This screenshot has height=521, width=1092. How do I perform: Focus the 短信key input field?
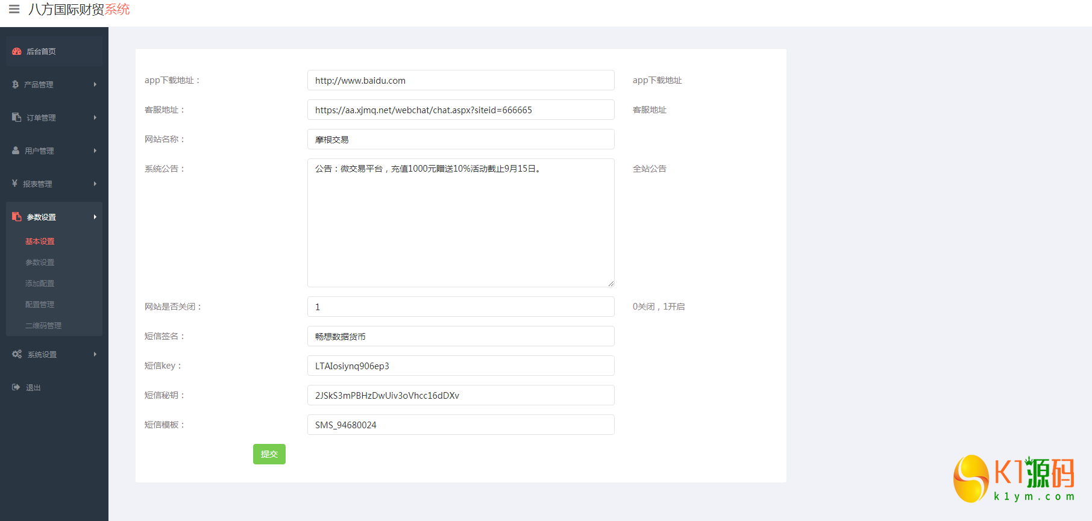tap(461, 366)
